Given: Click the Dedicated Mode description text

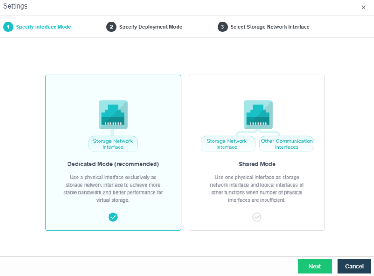Looking at the screenshot, I should coord(113,189).
